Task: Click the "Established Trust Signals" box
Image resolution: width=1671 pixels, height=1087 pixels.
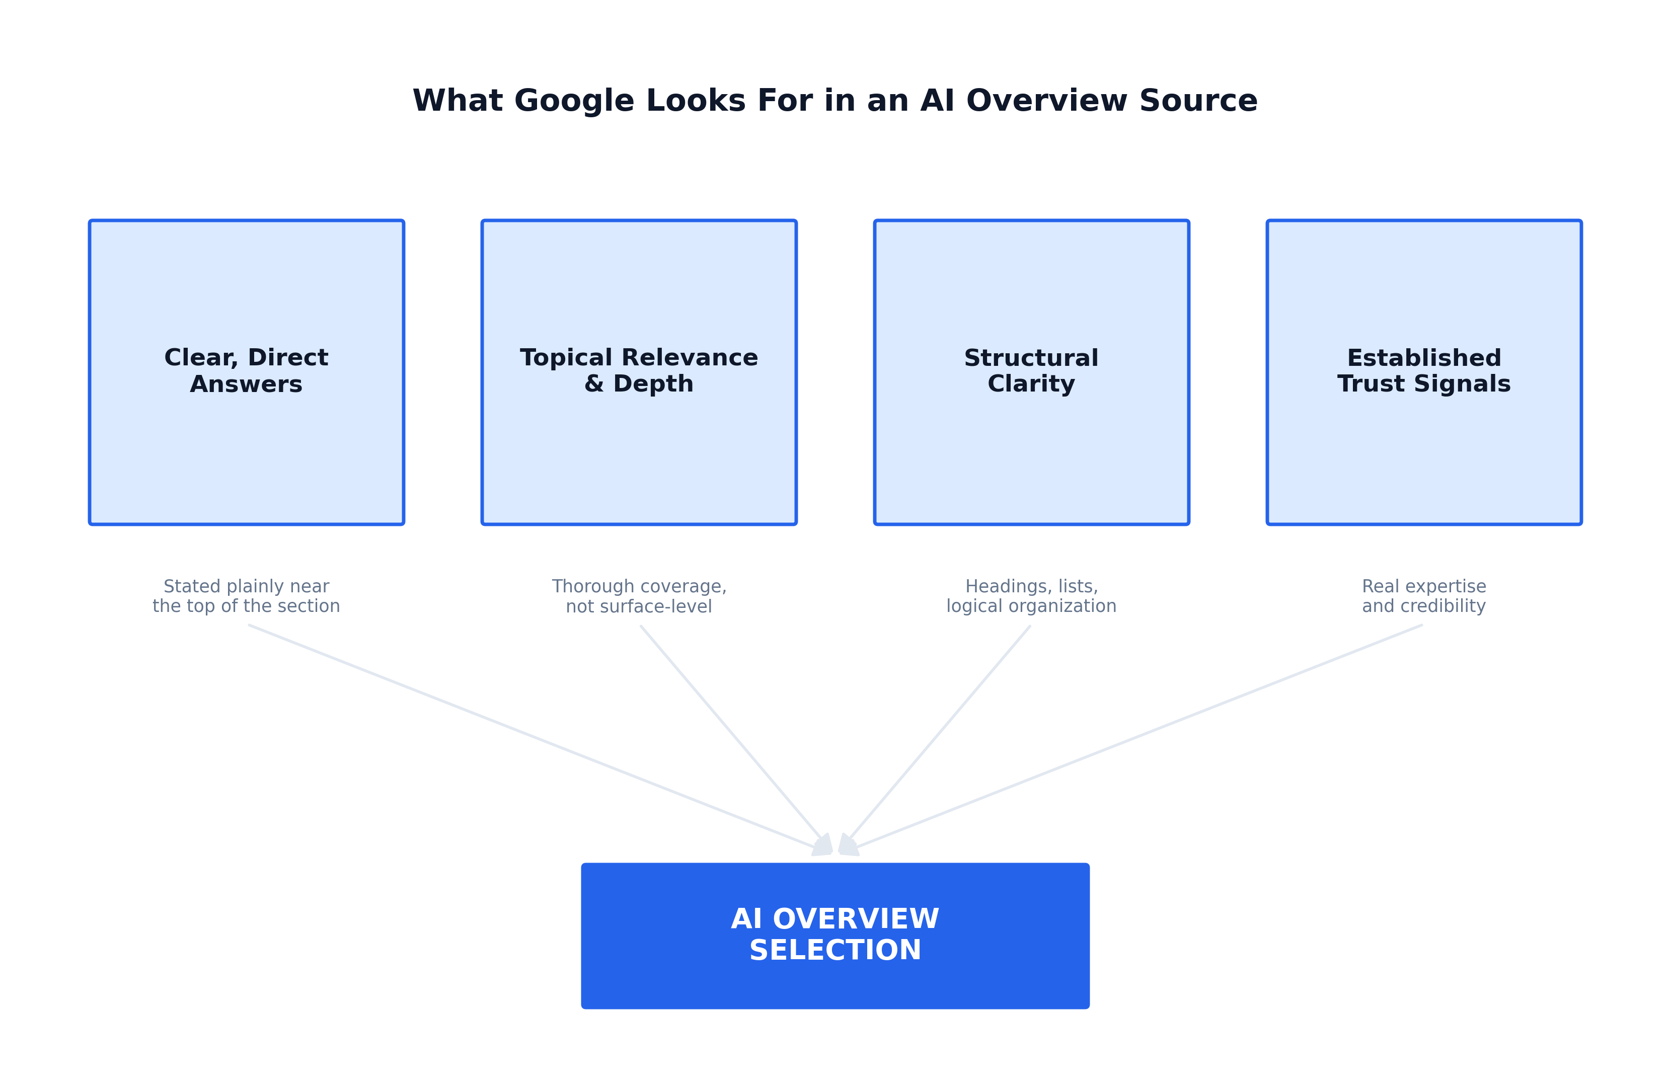Action: click(1424, 372)
